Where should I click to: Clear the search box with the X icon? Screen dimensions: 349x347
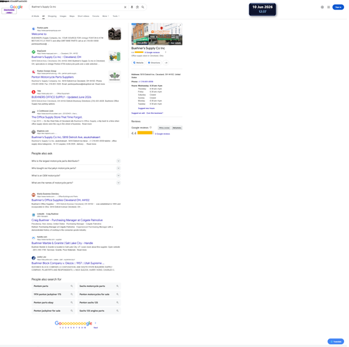point(125,7)
